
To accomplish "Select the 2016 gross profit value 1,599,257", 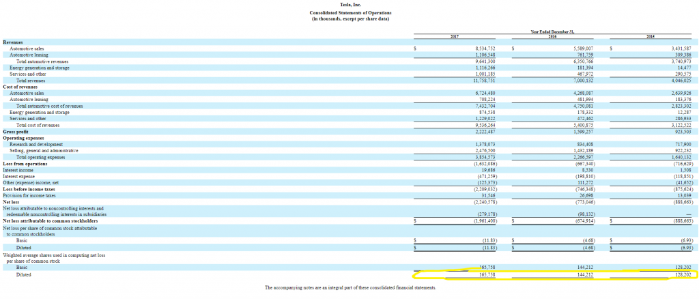I will pos(583,132).
